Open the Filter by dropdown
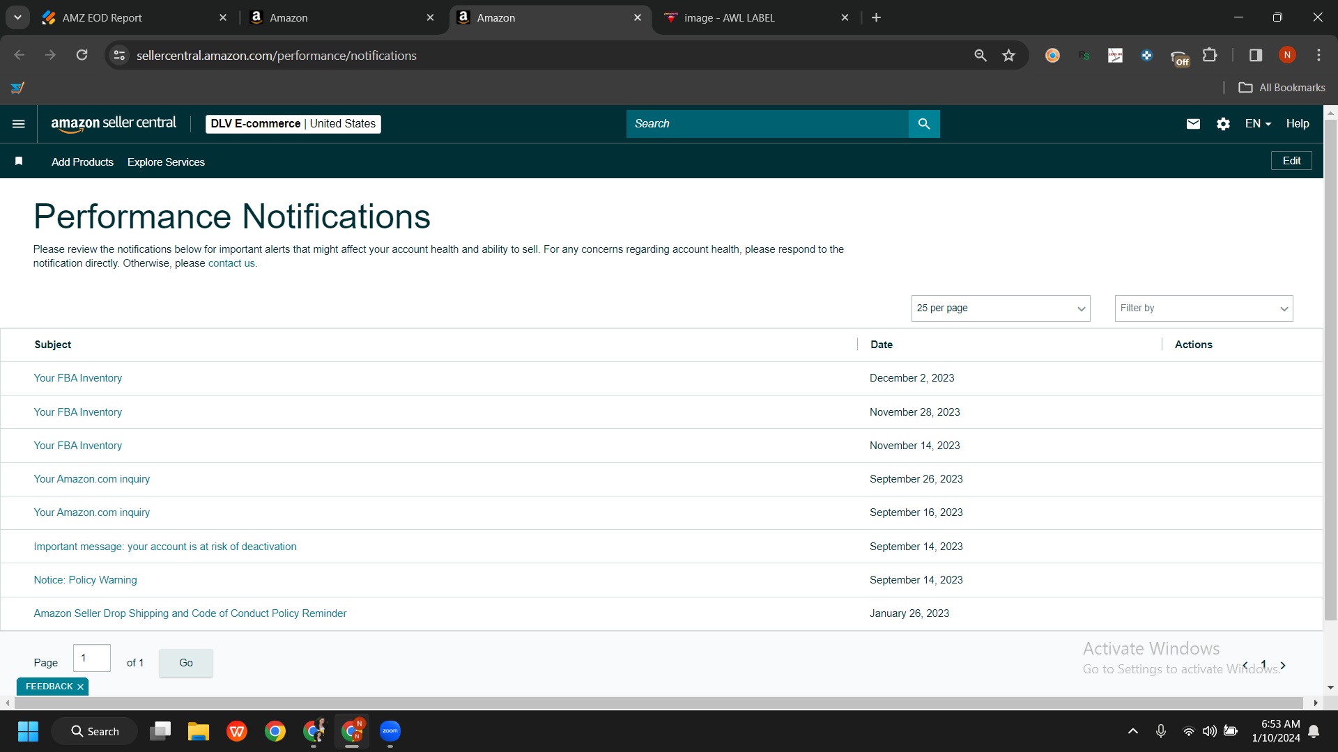Viewport: 1338px width, 752px height. [x=1204, y=308]
